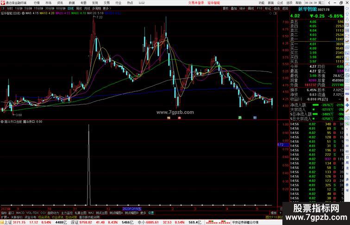Click the 复权 button
Image resolution: width=350 pixels, height=225 pixels.
pos(225,8)
